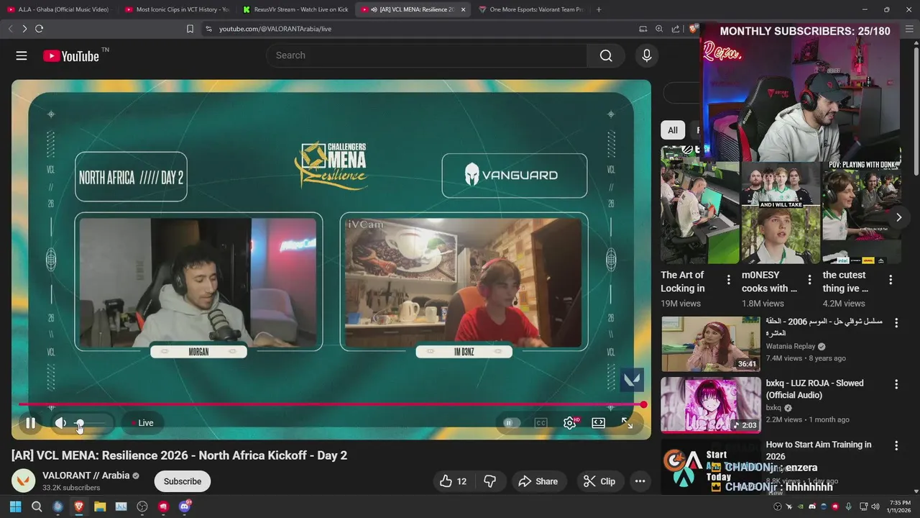Image resolution: width=920 pixels, height=518 pixels.
Task: Reload the current page
Action: [39, 29]
